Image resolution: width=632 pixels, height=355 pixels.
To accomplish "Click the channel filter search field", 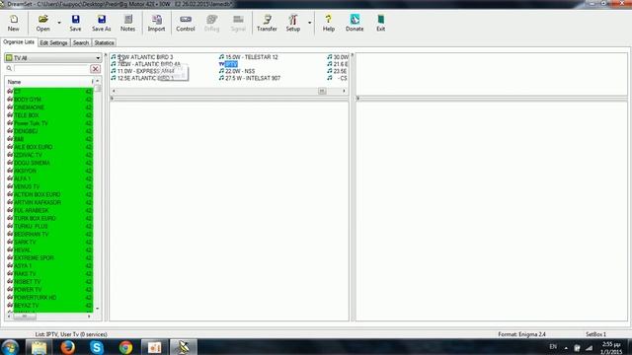I will 51,69.
